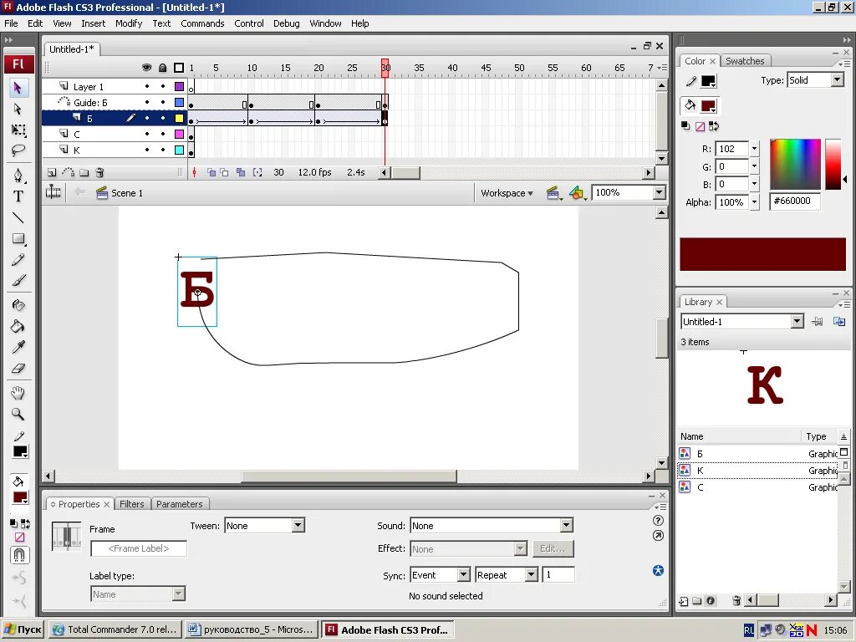Click Show/Hide All Layers eye icon

pyautogui.click(x=146, y=68)
